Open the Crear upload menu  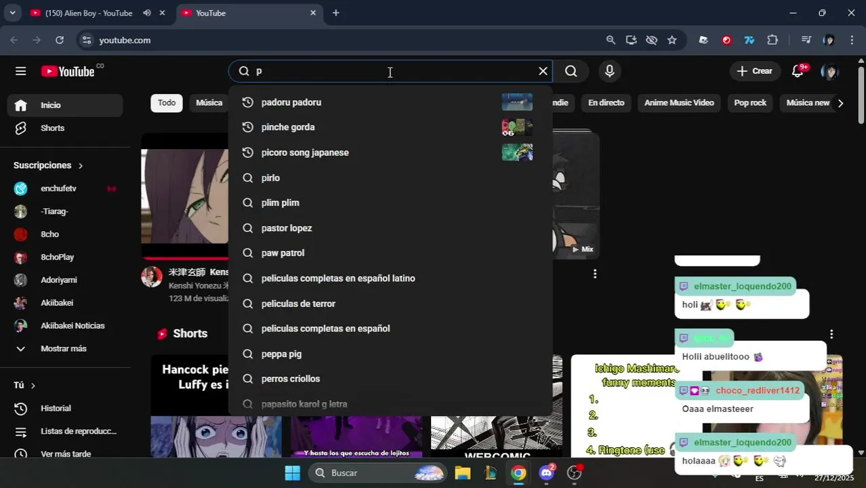(755, 71)
